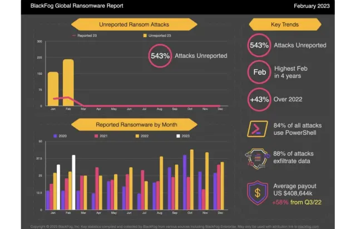356x229 pixels.
Task: Click the February unreported yellow bar in the top chart
Action: (x=68, y=82)
